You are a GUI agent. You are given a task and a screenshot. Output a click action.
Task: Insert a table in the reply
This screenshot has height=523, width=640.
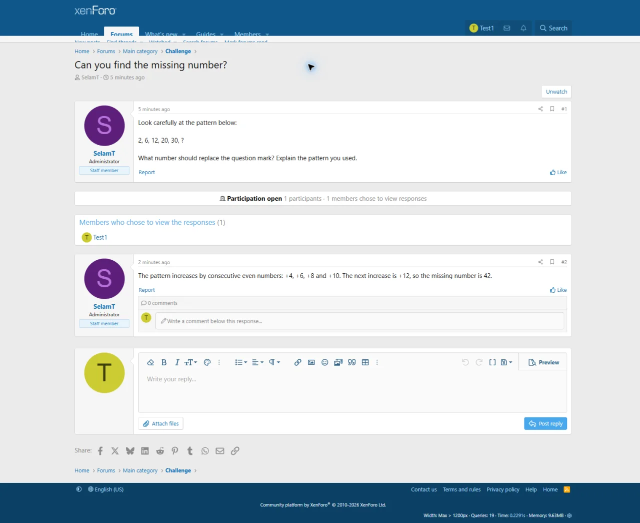(365, 362)
